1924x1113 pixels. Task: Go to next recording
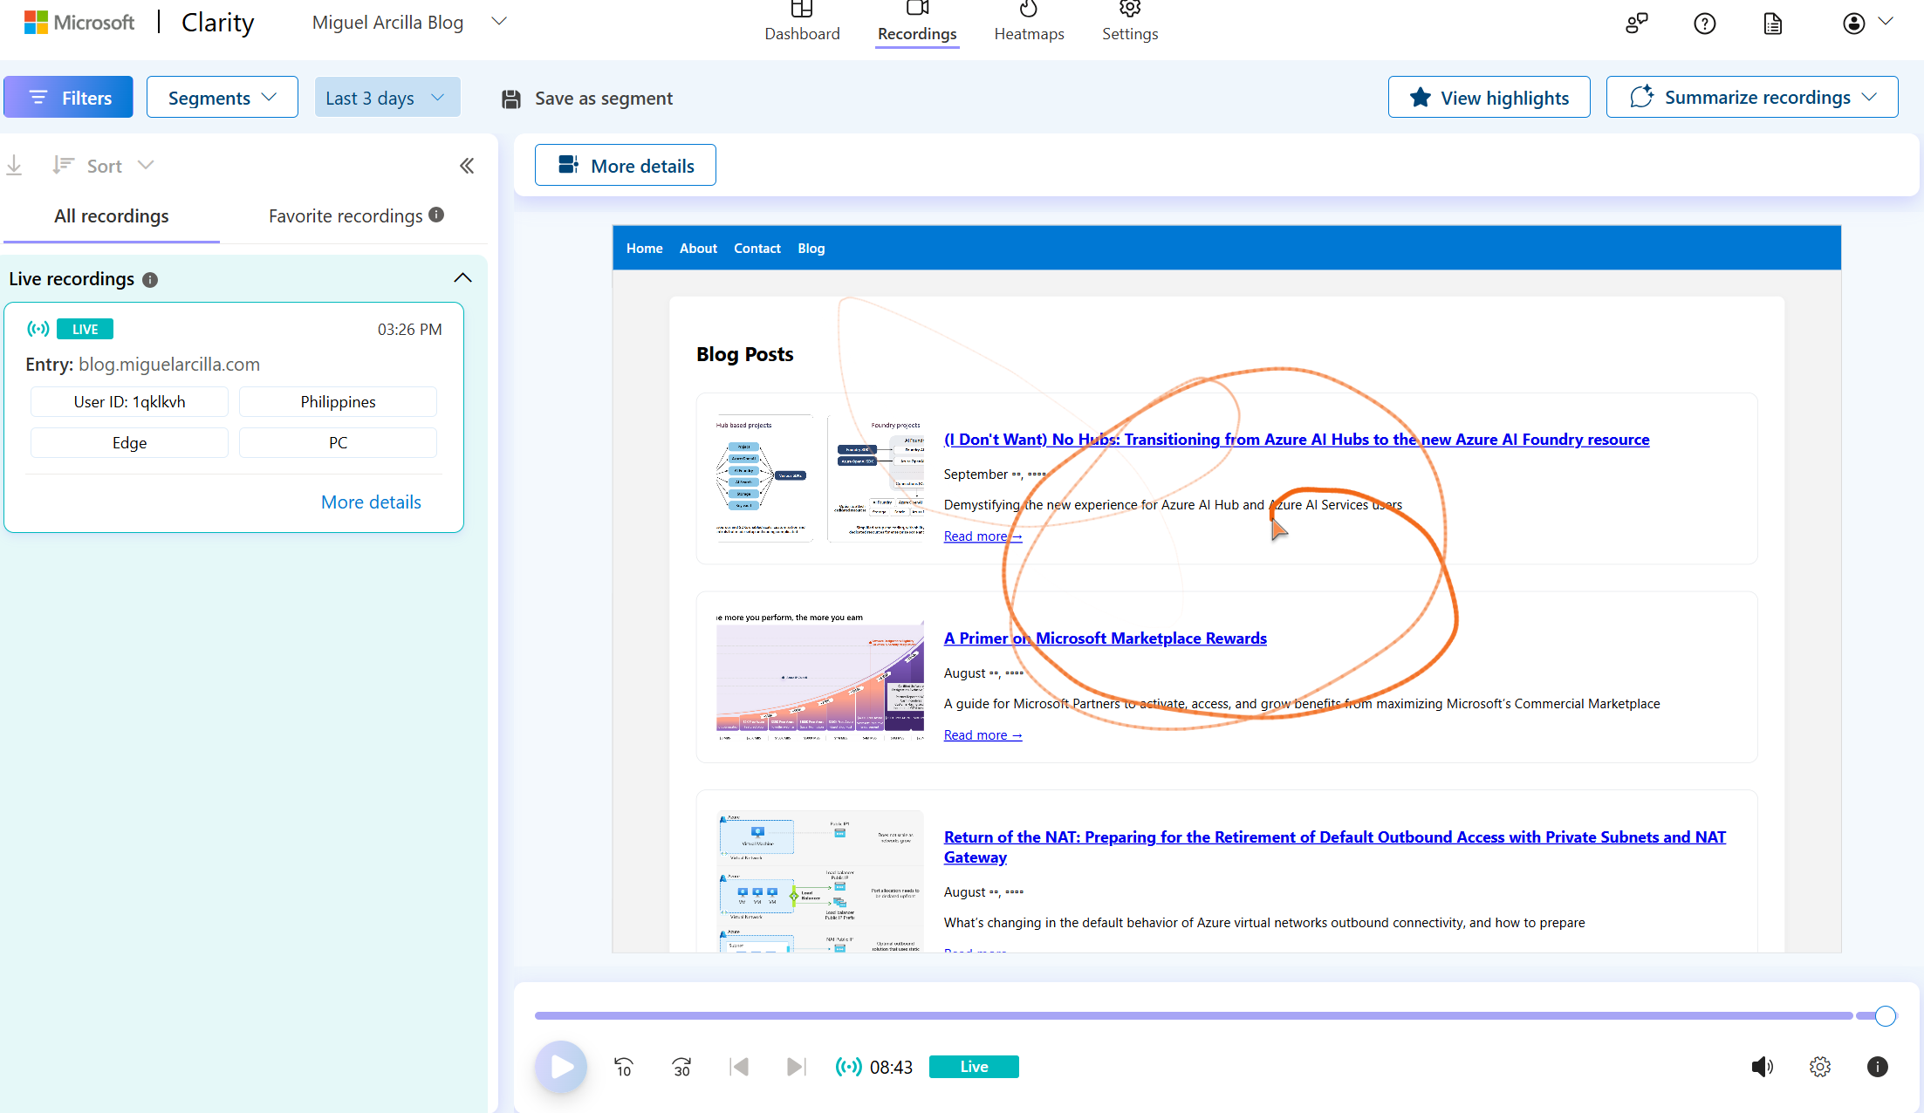(x=796, y=1066)
